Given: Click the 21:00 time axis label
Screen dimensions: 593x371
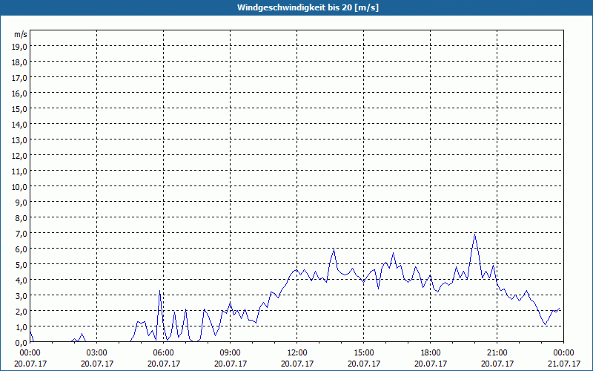Looking at the screenshot, I should click(497, 353).
